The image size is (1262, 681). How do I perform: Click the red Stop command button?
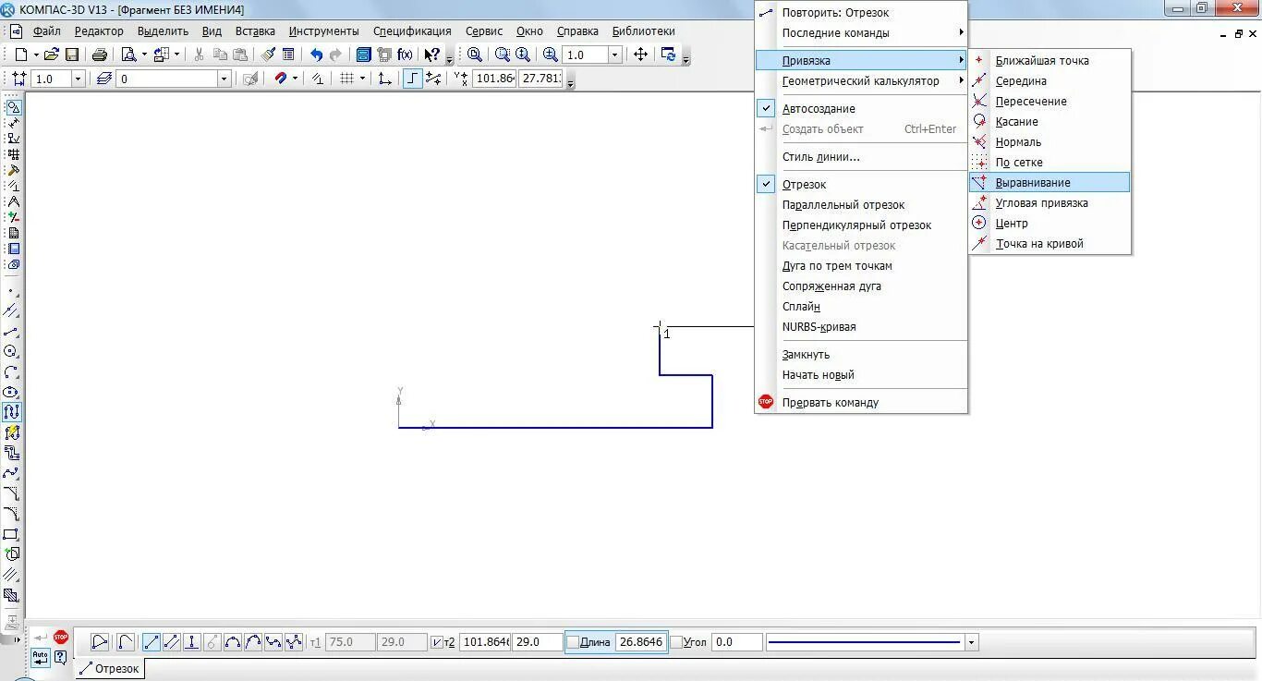click(x=61, y=637)
